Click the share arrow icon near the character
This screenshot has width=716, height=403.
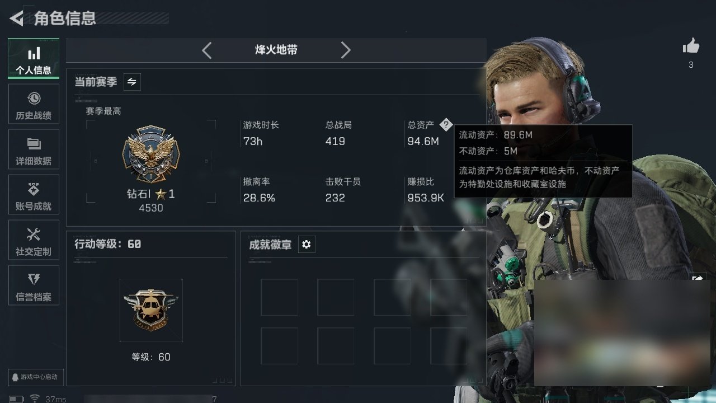(x=698, y=278)
